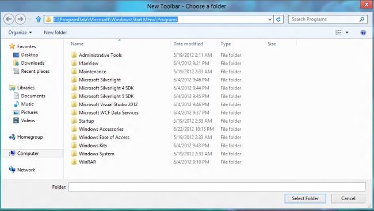Open Recent places

[31, 71]
